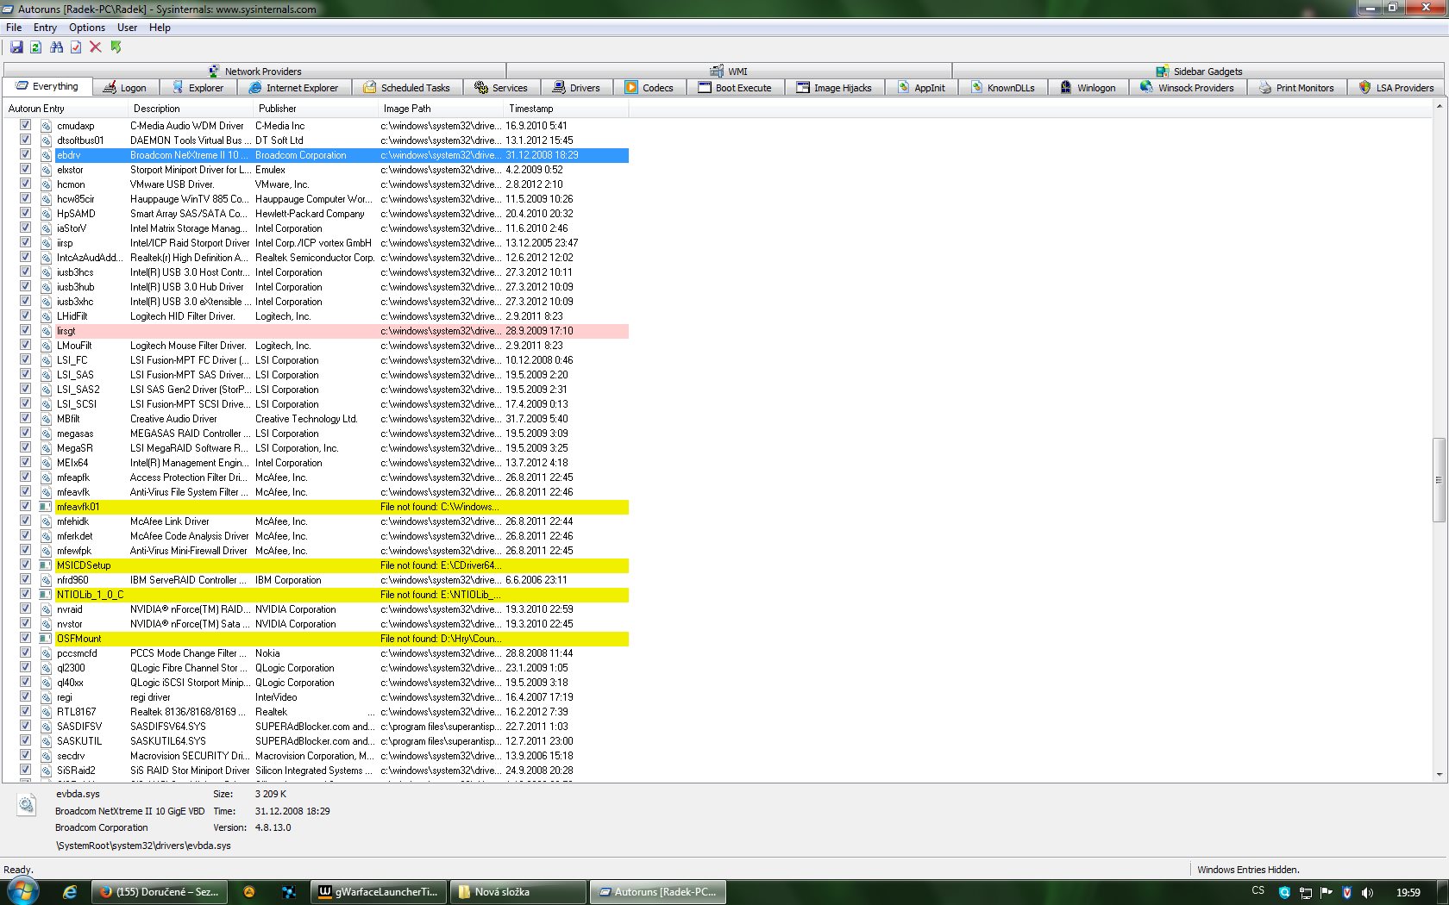Uncheck the elxstor entry checkbox
Screen dimensions: 1449x905
pos(25,169)
